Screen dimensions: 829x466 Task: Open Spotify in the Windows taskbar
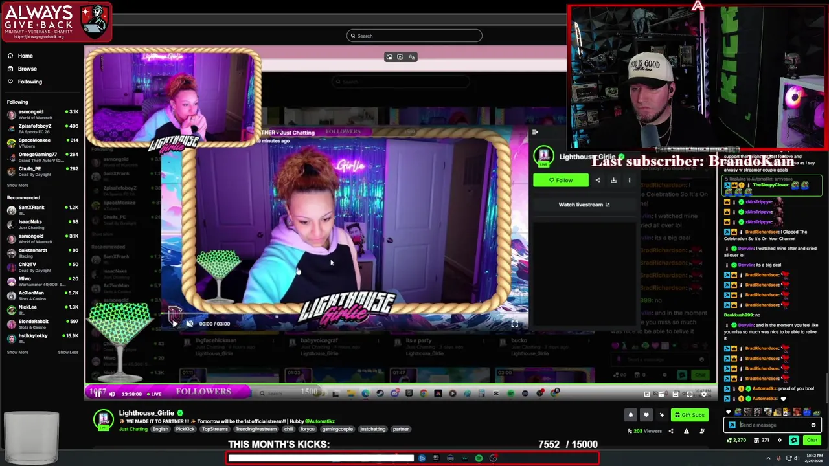click(x=479, y=458)
